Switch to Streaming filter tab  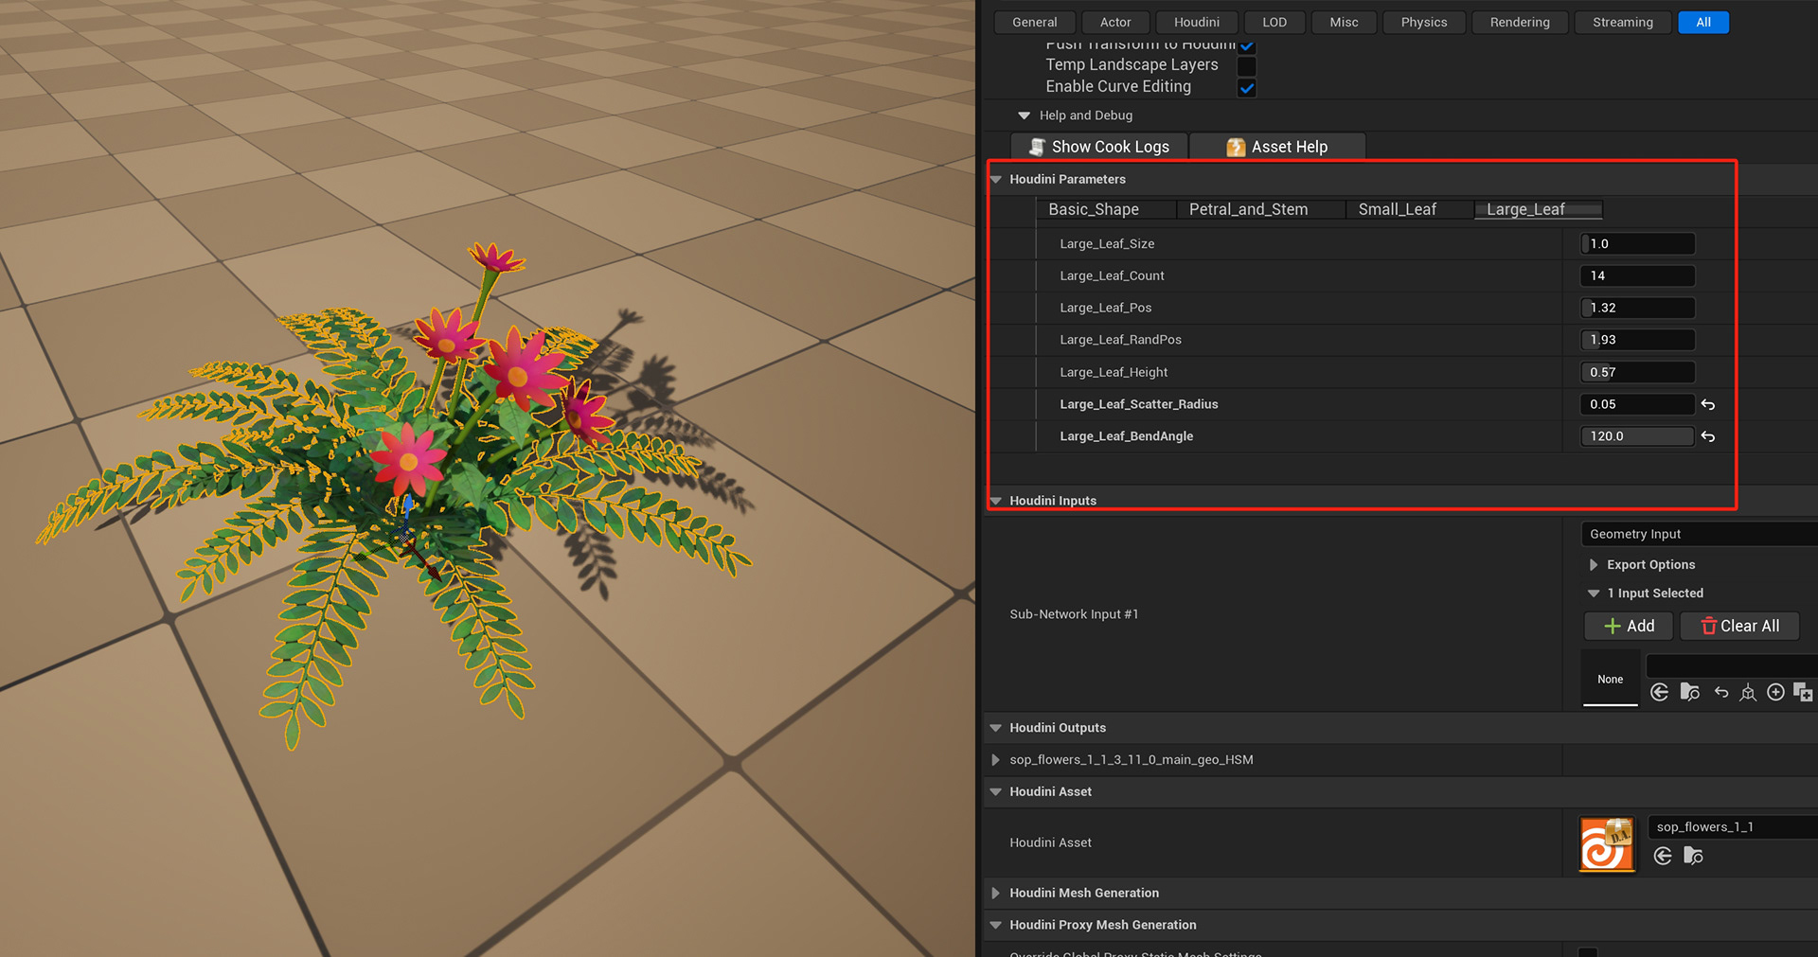point(1623,22)
